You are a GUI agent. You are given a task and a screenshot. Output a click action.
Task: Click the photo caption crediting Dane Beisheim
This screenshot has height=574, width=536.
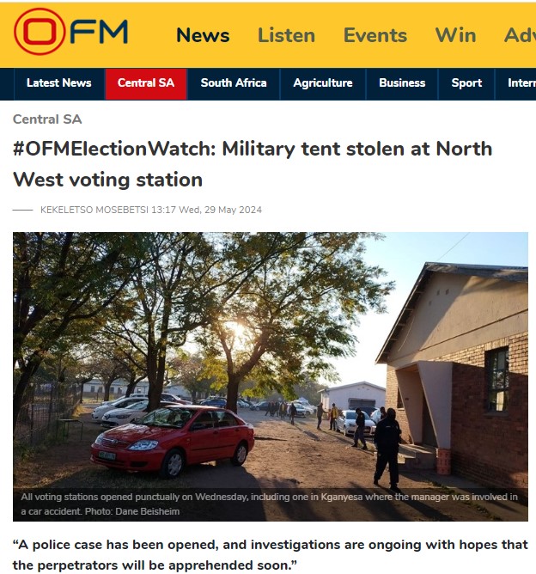269,504
